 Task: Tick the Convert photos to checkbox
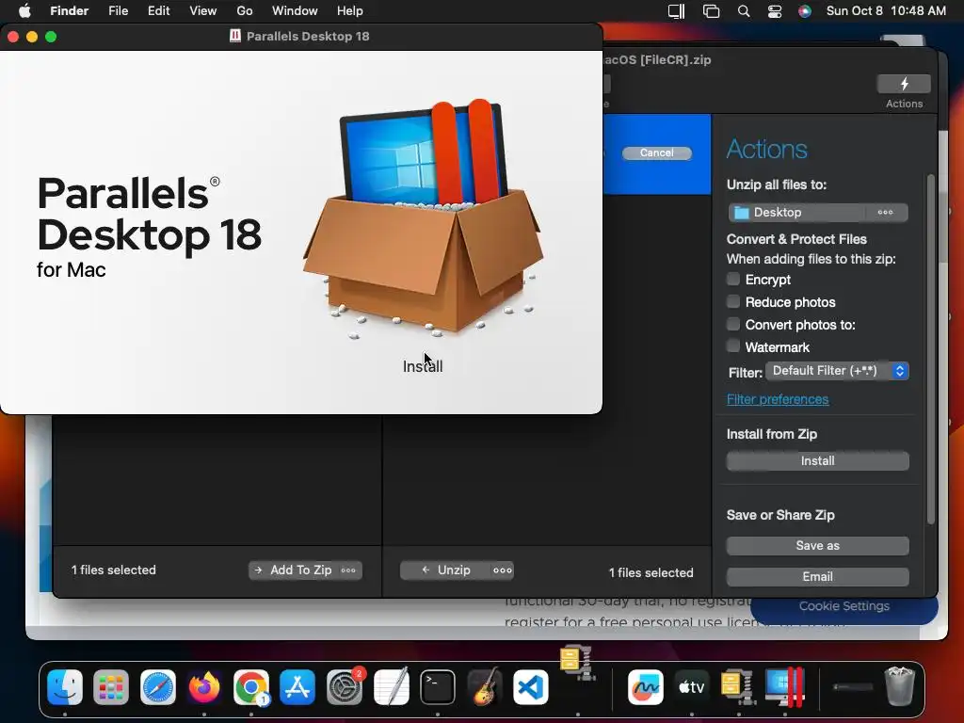(x=732, y=324)
